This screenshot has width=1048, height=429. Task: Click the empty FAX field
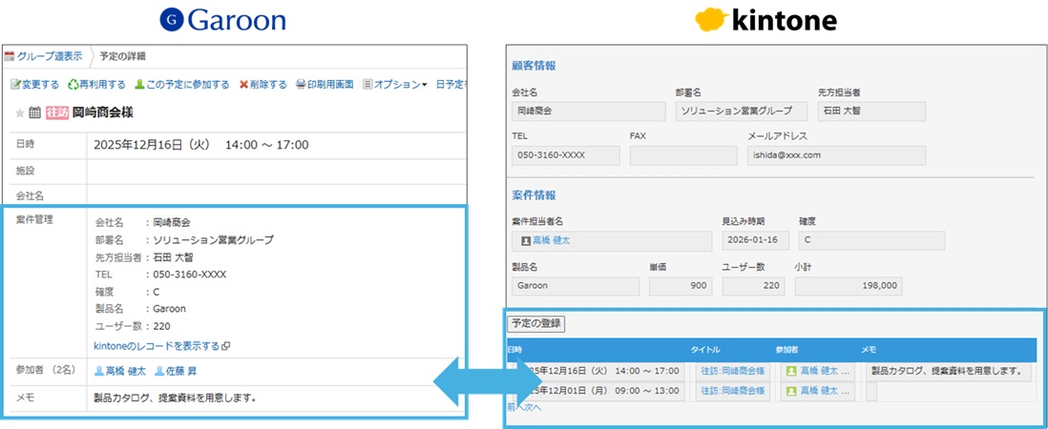click(x=683, y=155)
